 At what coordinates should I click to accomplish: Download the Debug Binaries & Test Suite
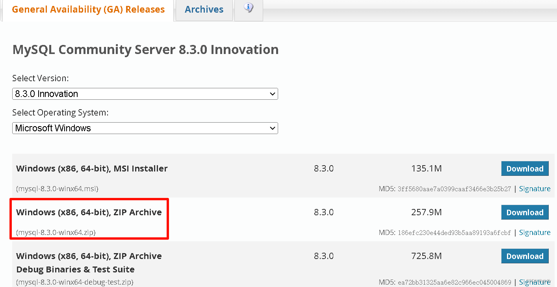[x=525, y=256]
